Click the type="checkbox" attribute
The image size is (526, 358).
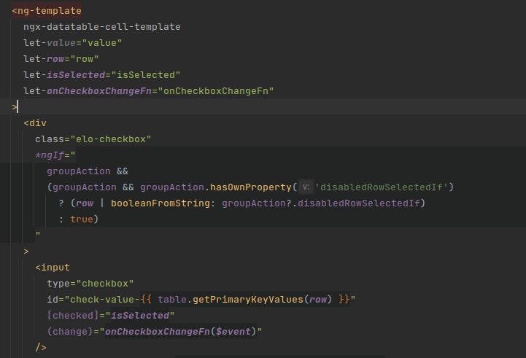coord(90,284)
